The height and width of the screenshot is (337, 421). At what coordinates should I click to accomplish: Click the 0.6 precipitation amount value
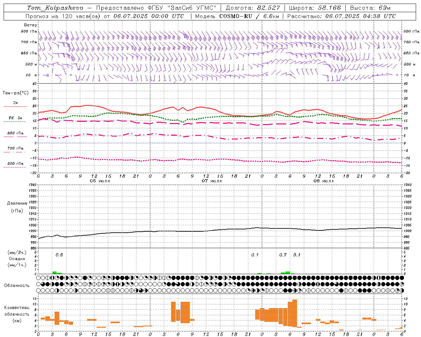[x=59, y=255]
